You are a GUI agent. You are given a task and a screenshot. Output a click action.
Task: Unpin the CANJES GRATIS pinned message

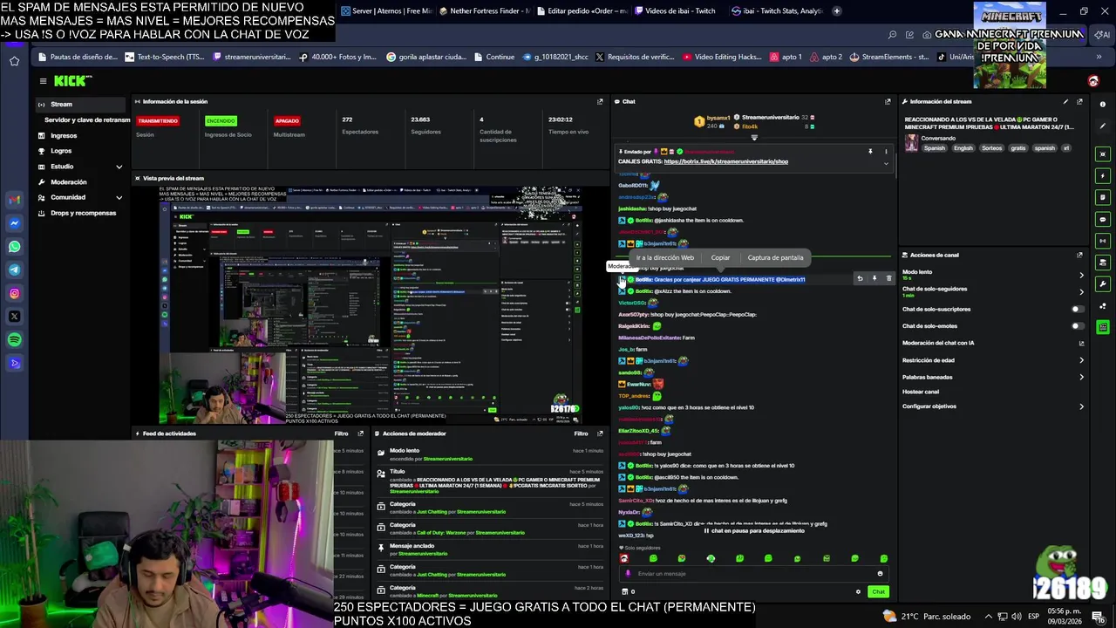coord(870,152)
